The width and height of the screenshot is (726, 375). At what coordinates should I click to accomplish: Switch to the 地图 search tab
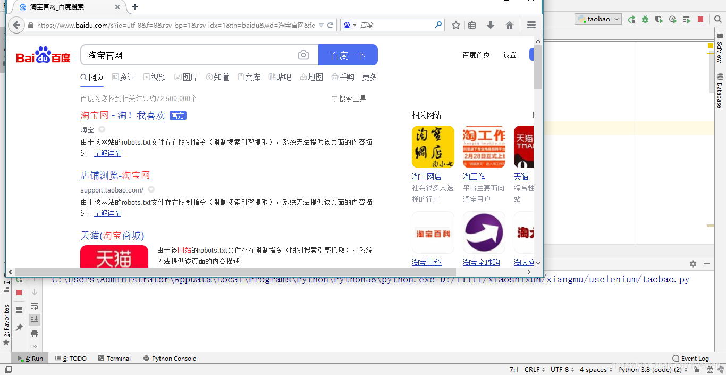click(311, 77)
